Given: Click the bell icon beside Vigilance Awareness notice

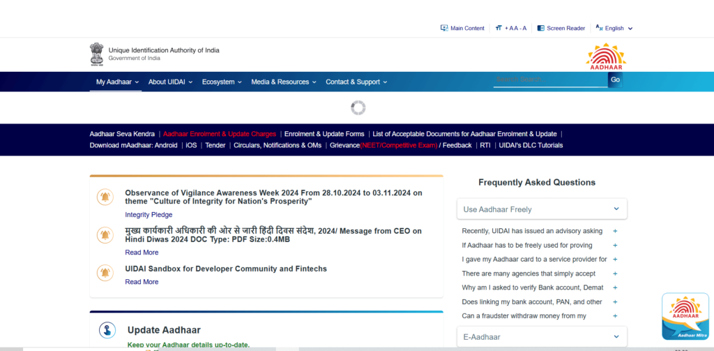Looking at the screenshot, I should (x=105, y=197).
